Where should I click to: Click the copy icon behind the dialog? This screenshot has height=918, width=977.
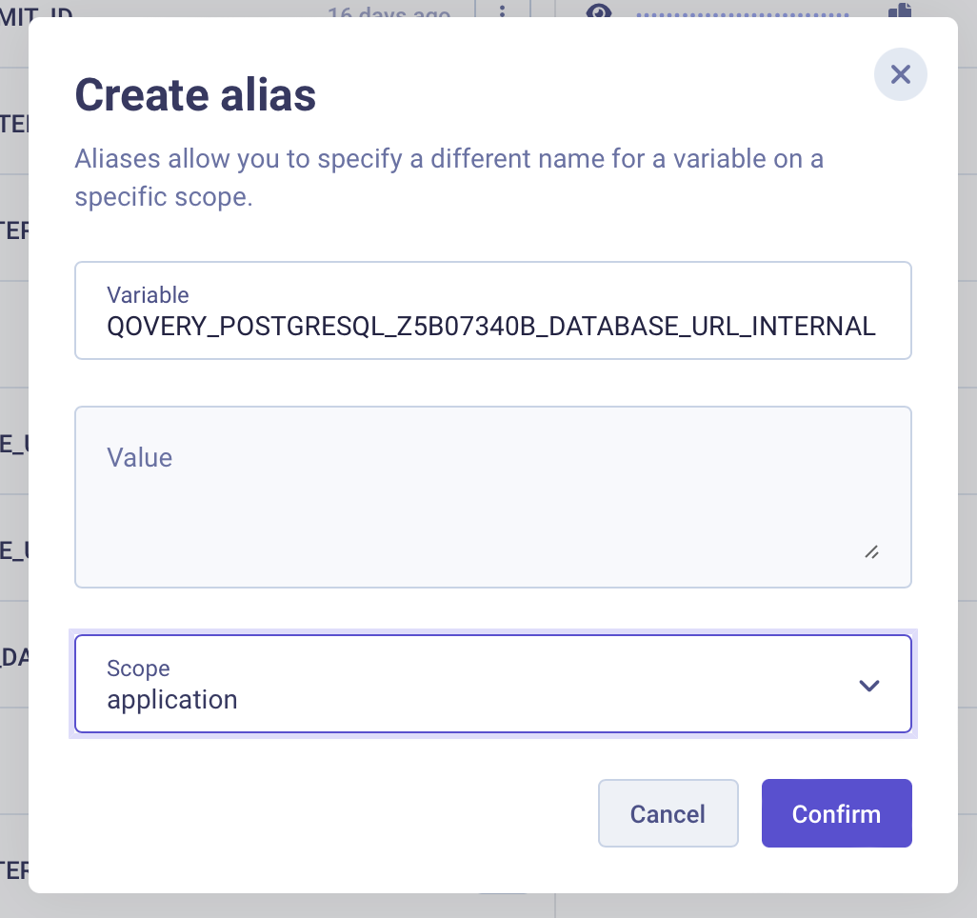900,10
